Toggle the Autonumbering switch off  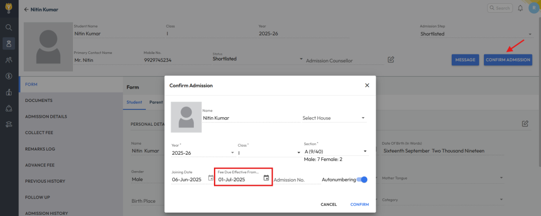coord(362,180)
